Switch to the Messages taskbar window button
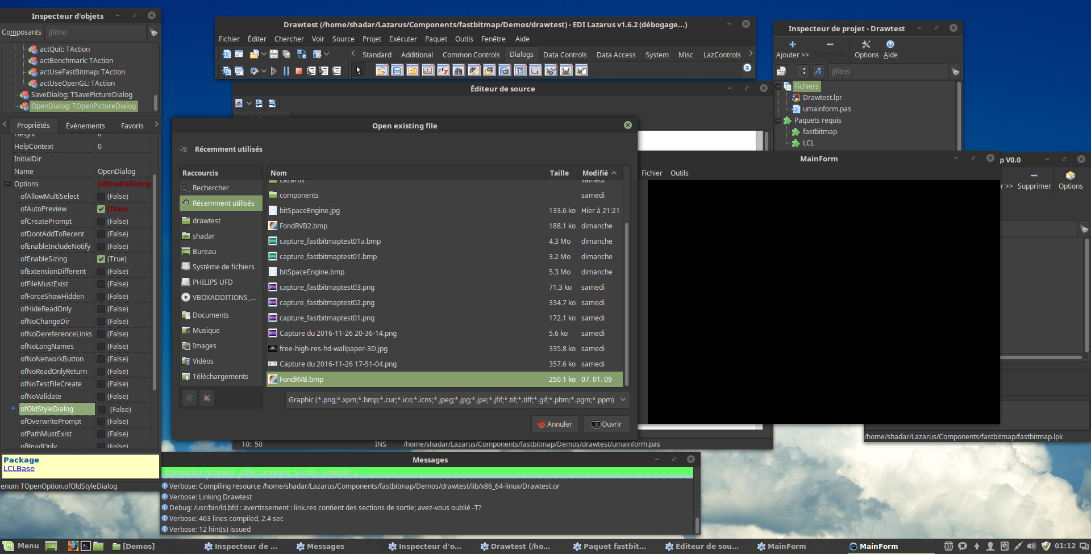 (320, 546)
